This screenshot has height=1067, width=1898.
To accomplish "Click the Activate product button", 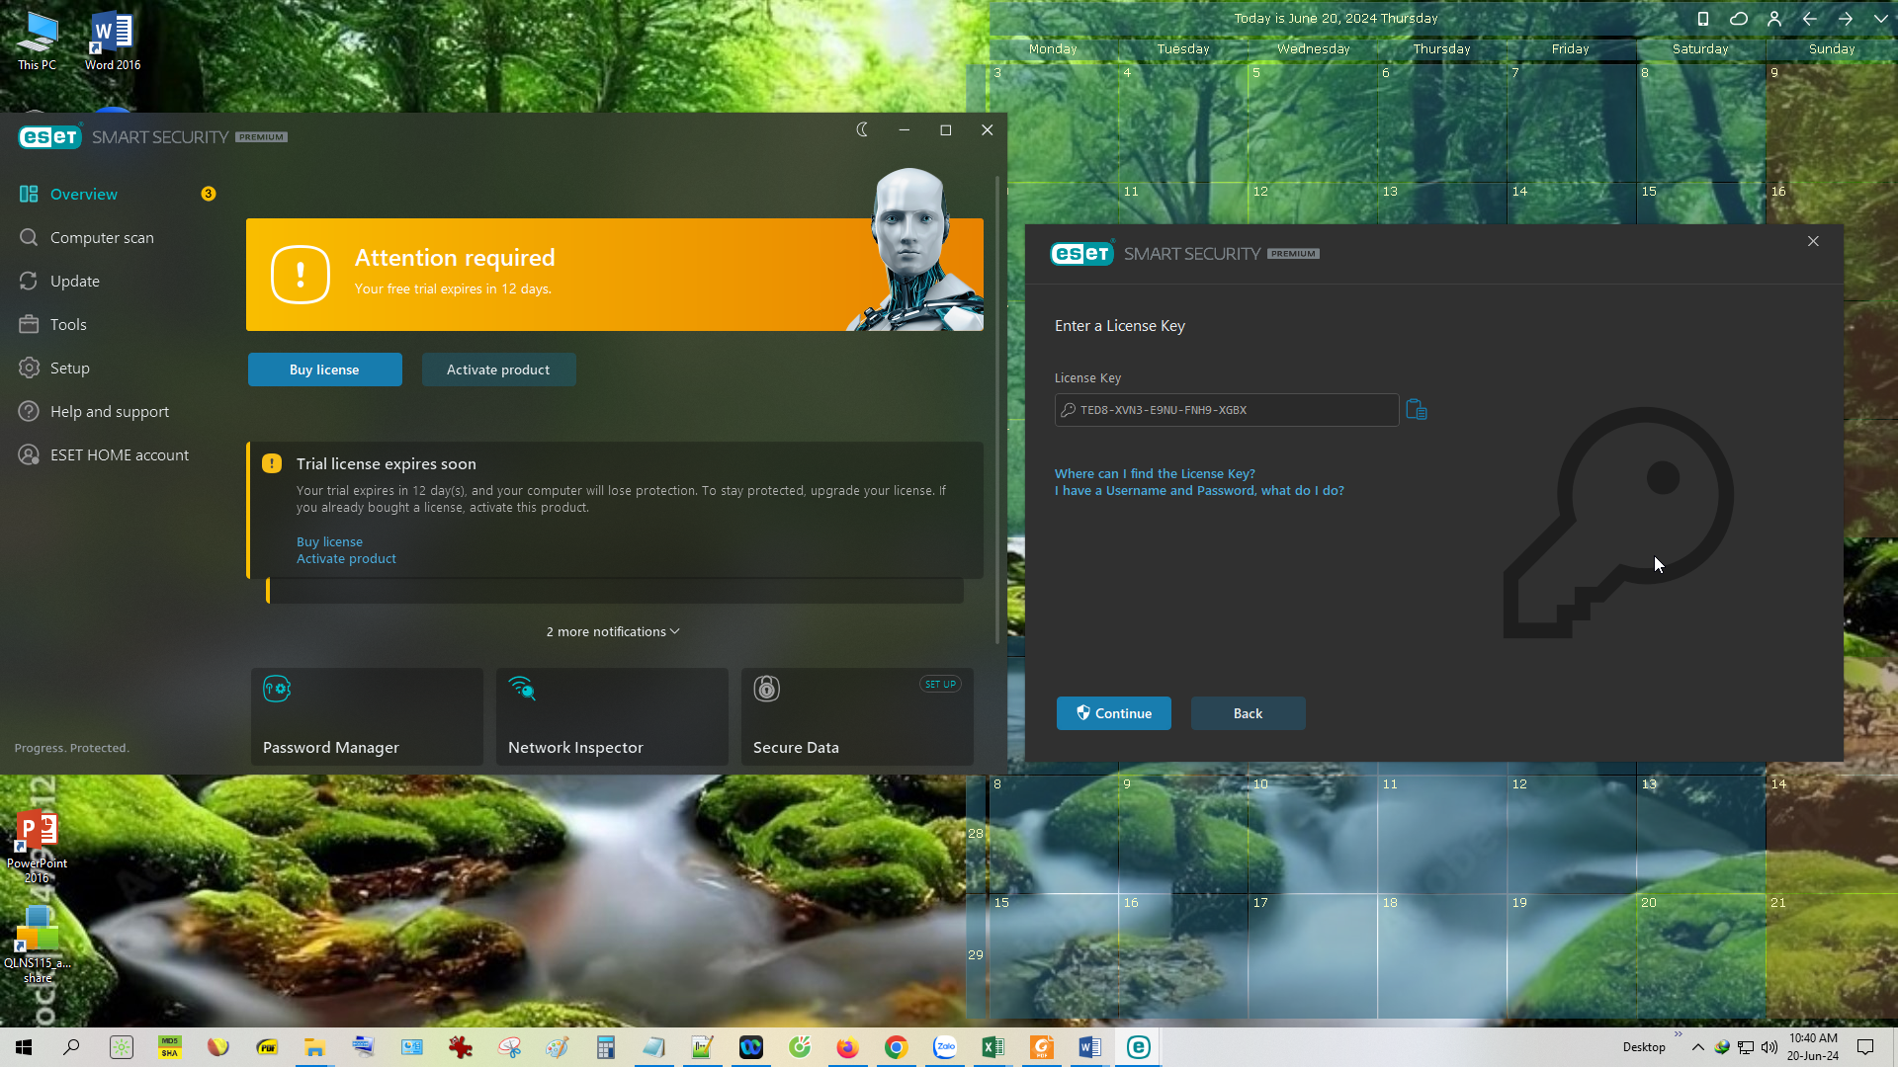I will point(498,369).
